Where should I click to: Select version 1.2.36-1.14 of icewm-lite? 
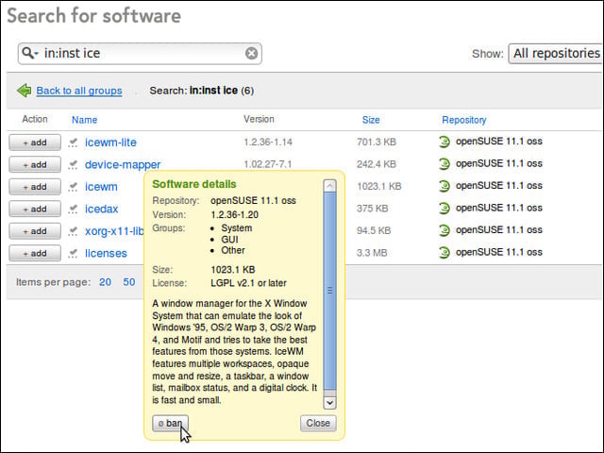[x=268, y=143]
